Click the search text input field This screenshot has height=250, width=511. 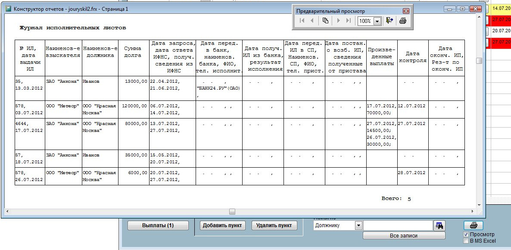(397, 225)
